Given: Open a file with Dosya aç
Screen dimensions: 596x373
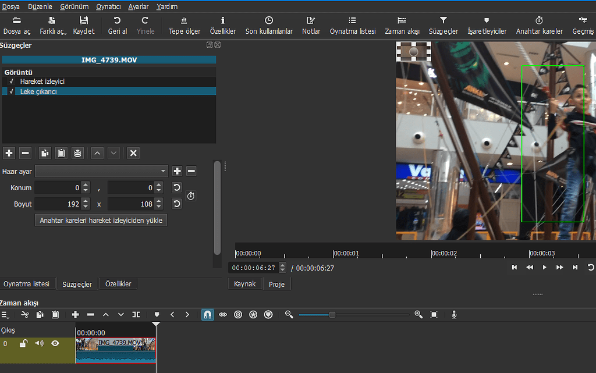Looking at the screenshot, I should [x=17, y=26].
